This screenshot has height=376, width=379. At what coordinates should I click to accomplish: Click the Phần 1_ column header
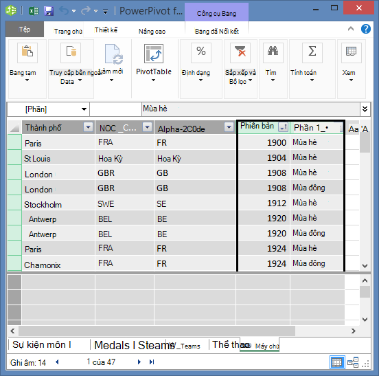[x=317, y=128]
